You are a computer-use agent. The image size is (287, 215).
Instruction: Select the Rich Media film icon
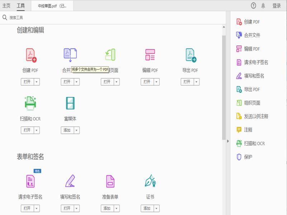click(70, 103)
